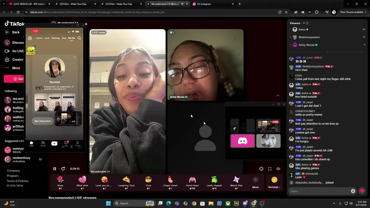The image size is (370, 208).
Task: Open Chrome extensions puzzle icon
Action: pos(317,12)
